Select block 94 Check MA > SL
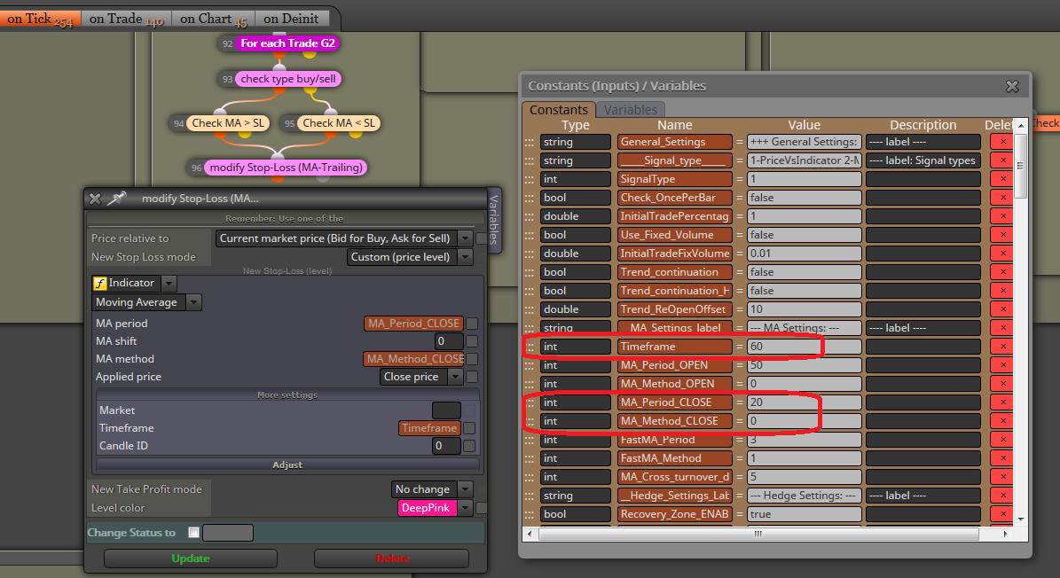The height and width of the screenshot is (578, 1060). click(228, 123)
